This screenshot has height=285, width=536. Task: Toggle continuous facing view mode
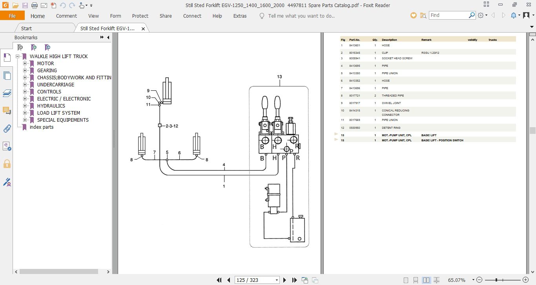click(x=437, y=280)
